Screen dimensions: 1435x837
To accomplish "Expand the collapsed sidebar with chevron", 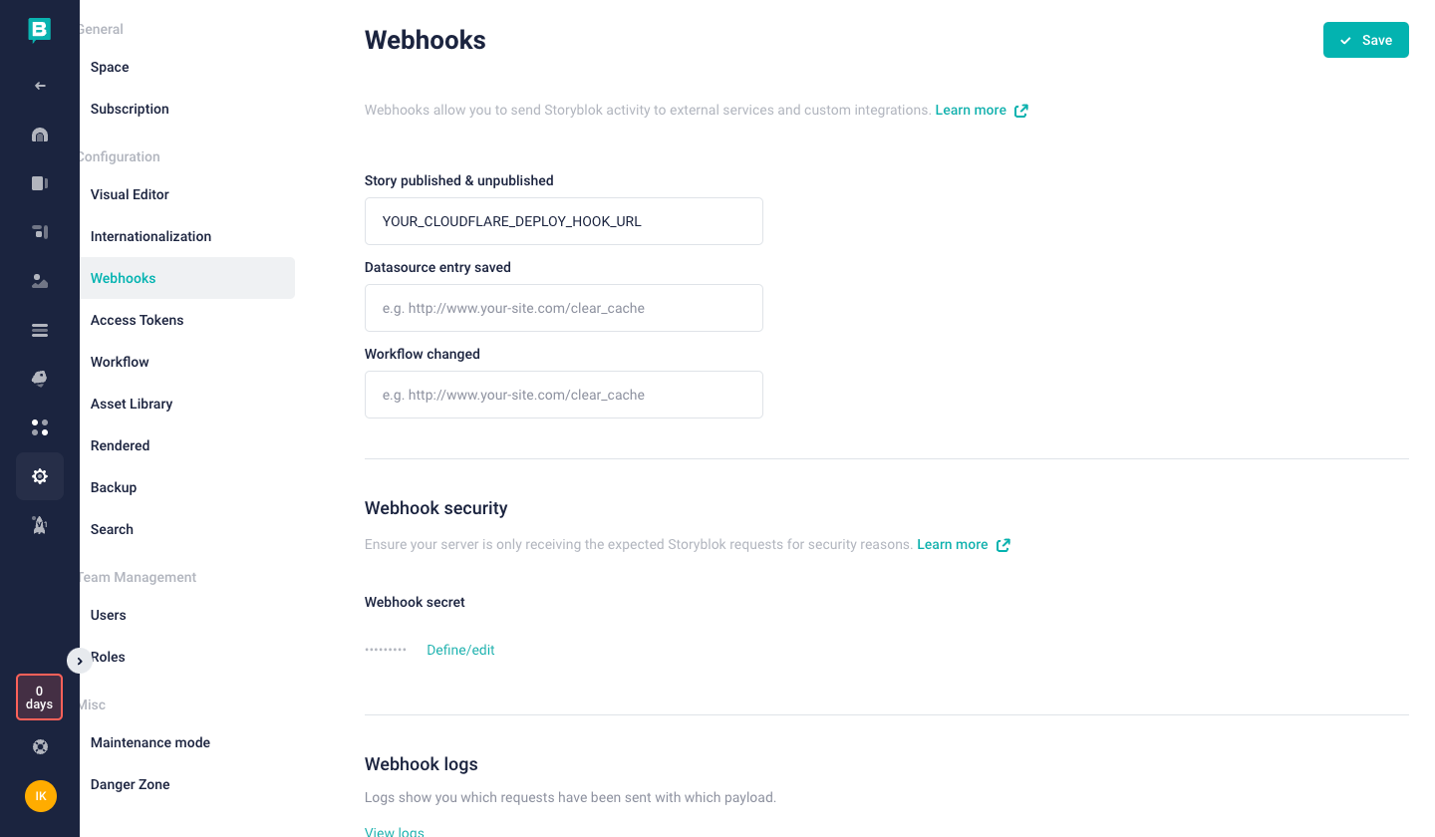I will click(x=80, y=661).
